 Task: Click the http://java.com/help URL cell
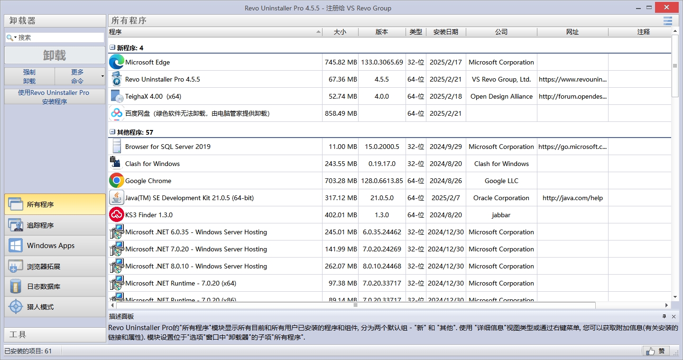pos(572,198)
